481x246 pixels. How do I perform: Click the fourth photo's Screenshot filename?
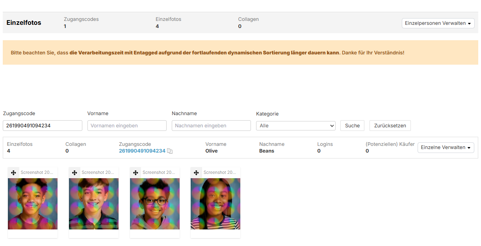click(219, 173)
